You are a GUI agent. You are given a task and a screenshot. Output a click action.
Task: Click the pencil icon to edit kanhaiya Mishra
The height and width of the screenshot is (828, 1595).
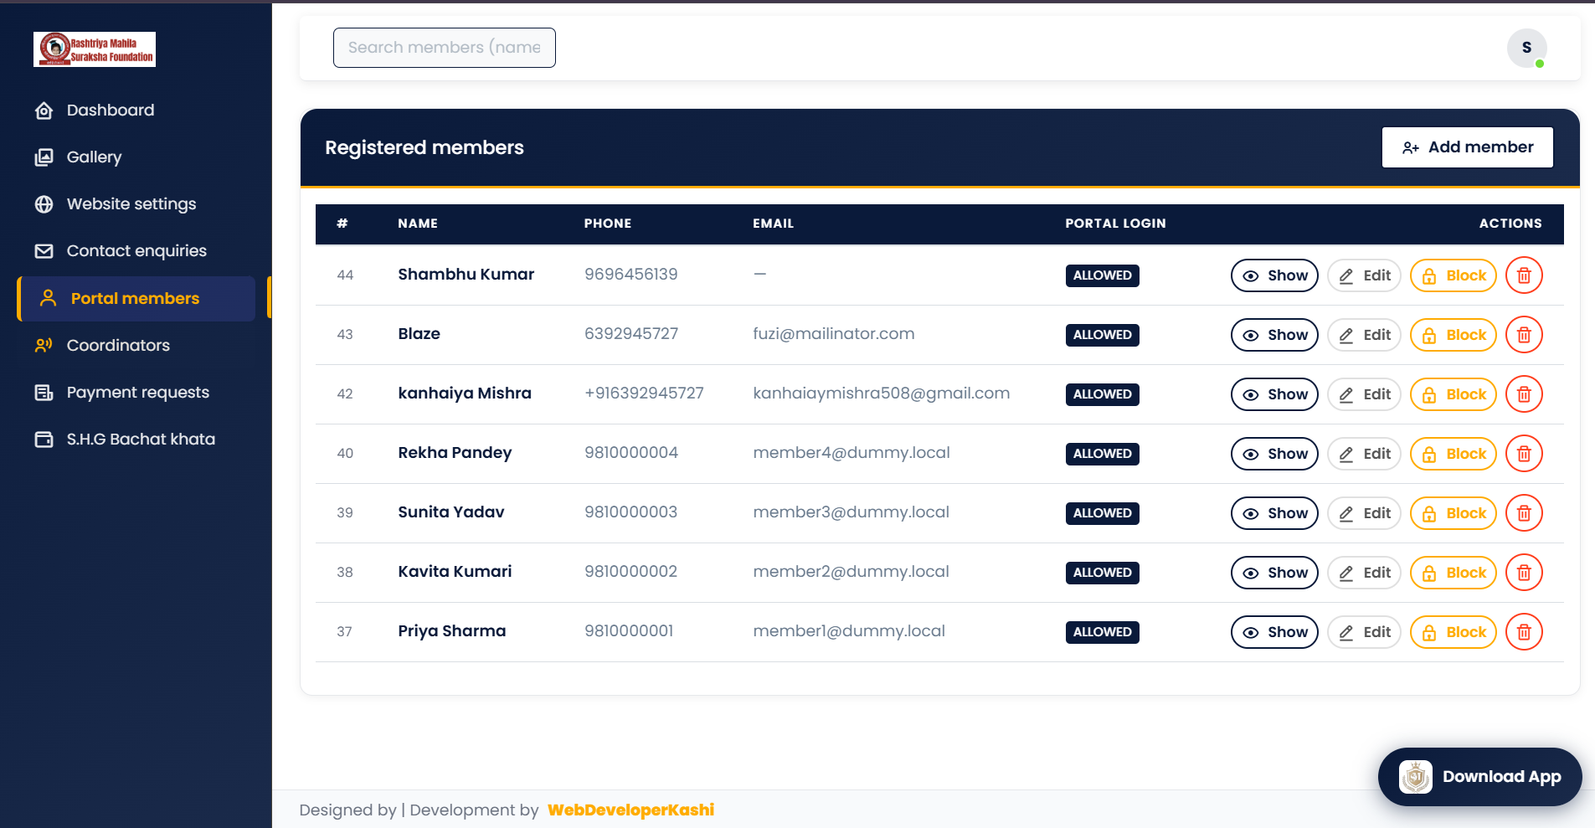(1346, 393)
